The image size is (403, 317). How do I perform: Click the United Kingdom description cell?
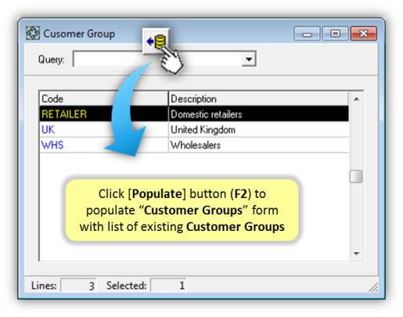pos(259,129)
